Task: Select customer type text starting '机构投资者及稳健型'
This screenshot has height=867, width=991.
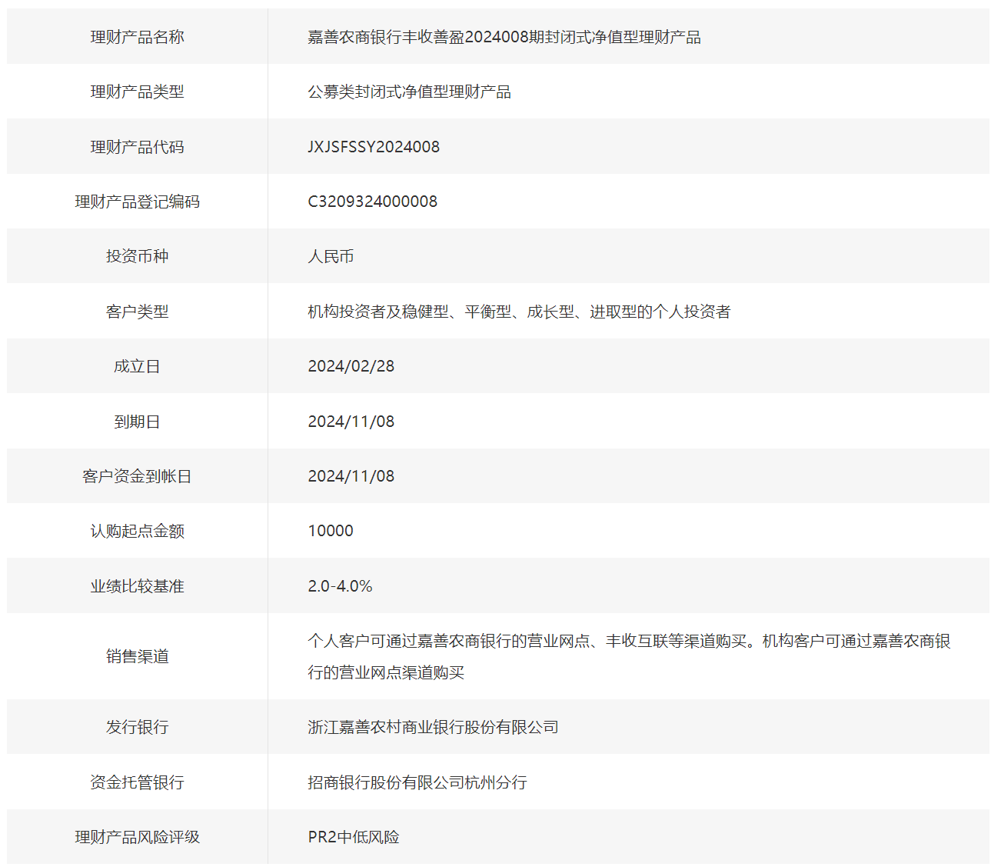Action: [x=519, y=312]
